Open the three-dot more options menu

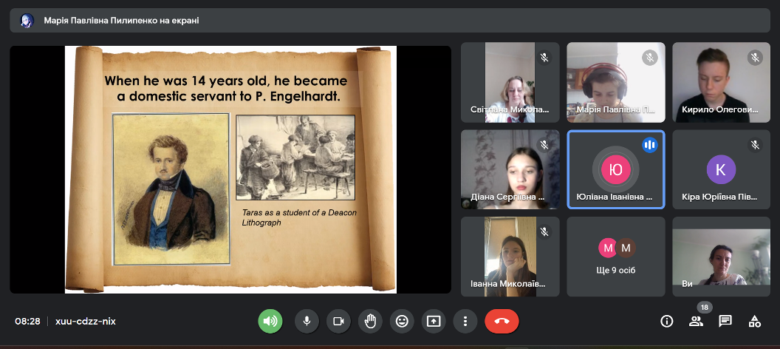click(x=465, y=321)
